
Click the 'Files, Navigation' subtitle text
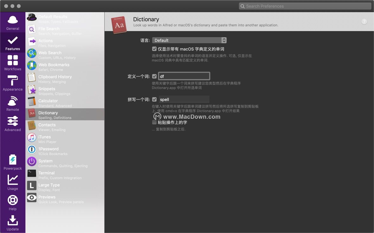pos(52,46)
